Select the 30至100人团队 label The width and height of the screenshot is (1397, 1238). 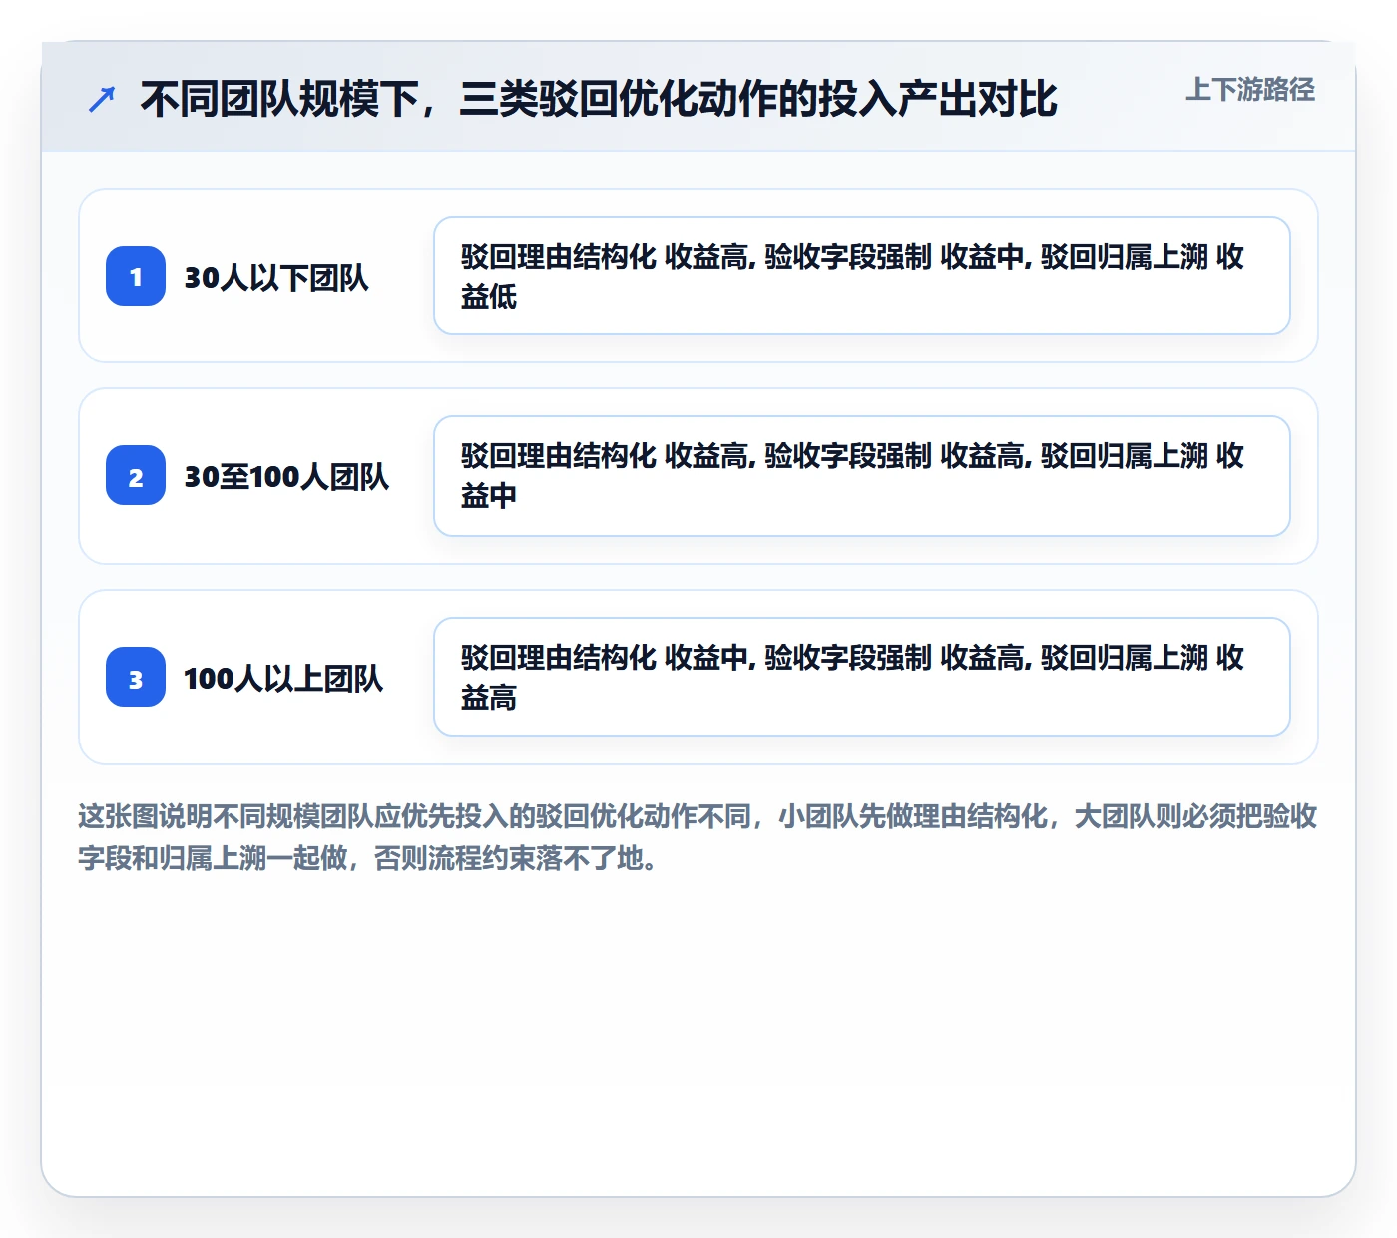[x=286, y=476]
